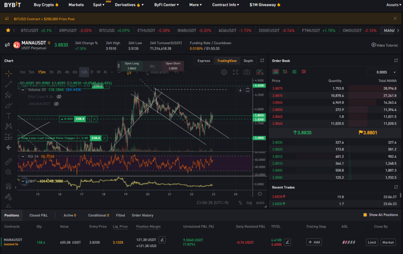Select the crosshair cursor tool
403x254 pixels.
click(9, 74)
